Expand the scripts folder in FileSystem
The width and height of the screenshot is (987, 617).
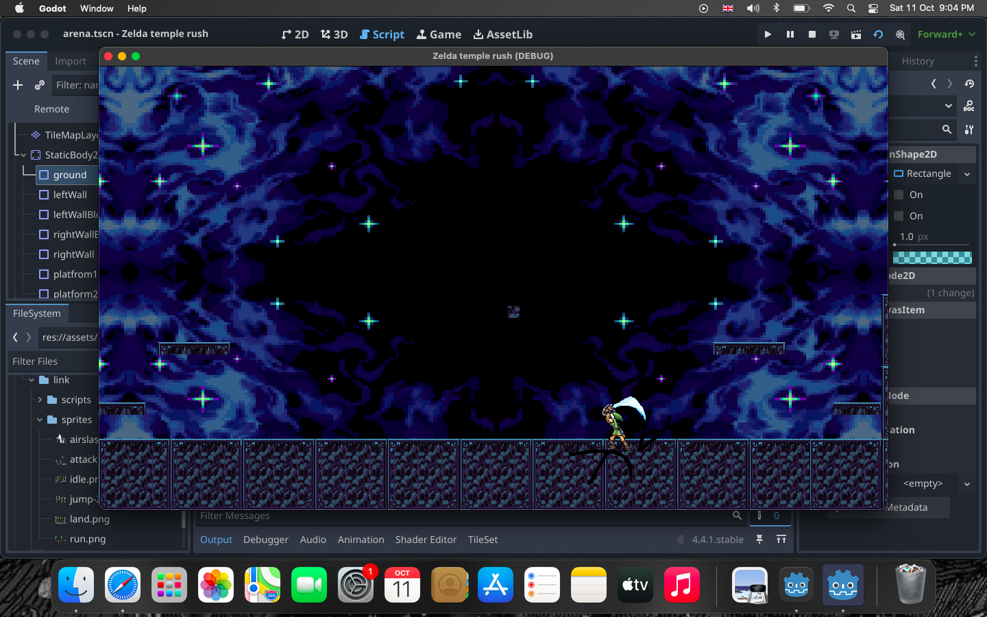click(x=40, y=400)
